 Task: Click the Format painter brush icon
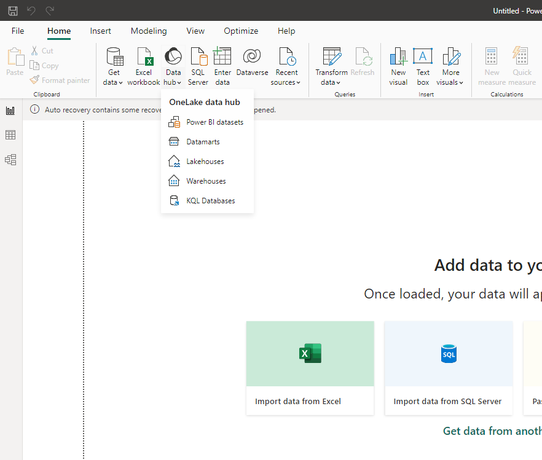pos(34,80)
